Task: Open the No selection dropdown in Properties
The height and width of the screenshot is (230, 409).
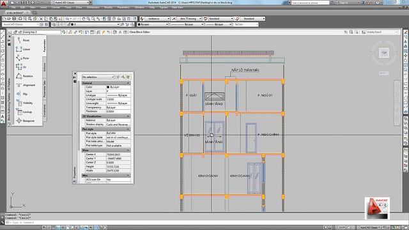Action: [98, 77]
